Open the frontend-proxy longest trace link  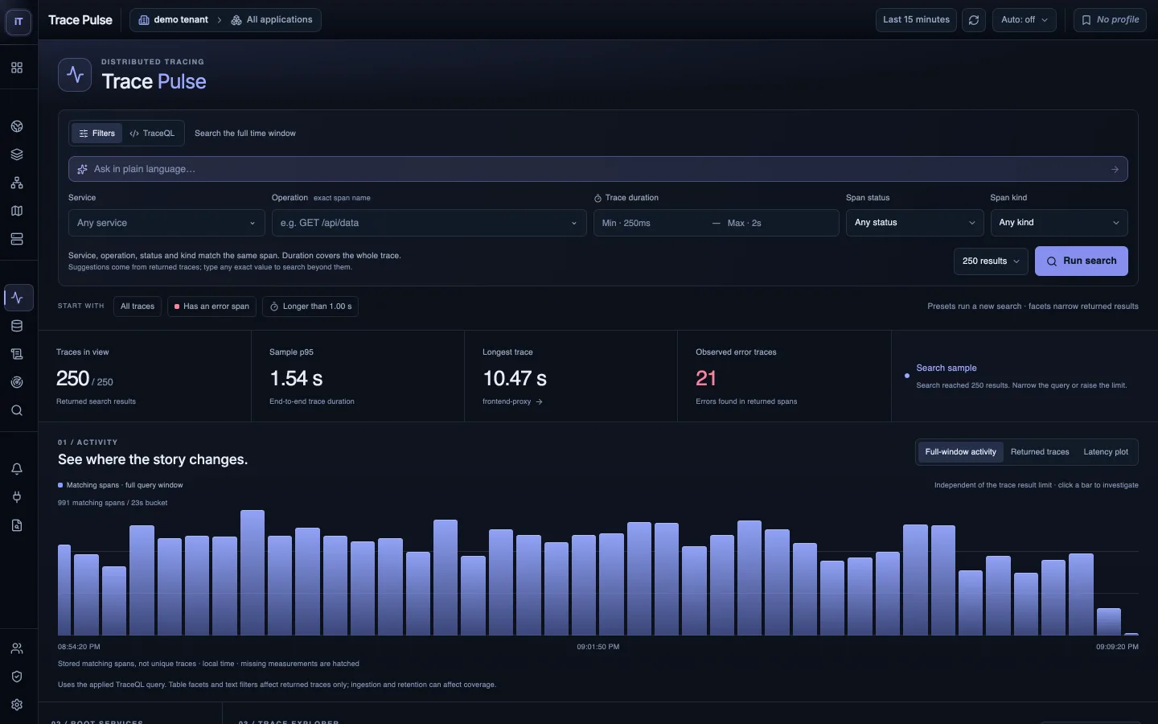[512, 401]
